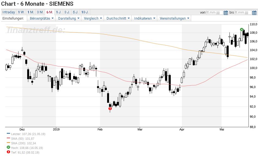Focus the 'bis' end date input field
258x156 pixels.
point(243,13)
